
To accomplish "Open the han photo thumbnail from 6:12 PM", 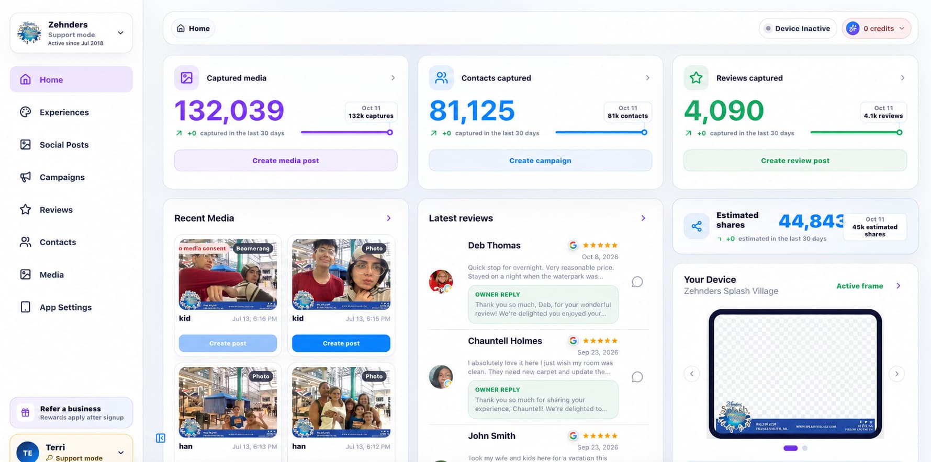I will coord(341,402).
